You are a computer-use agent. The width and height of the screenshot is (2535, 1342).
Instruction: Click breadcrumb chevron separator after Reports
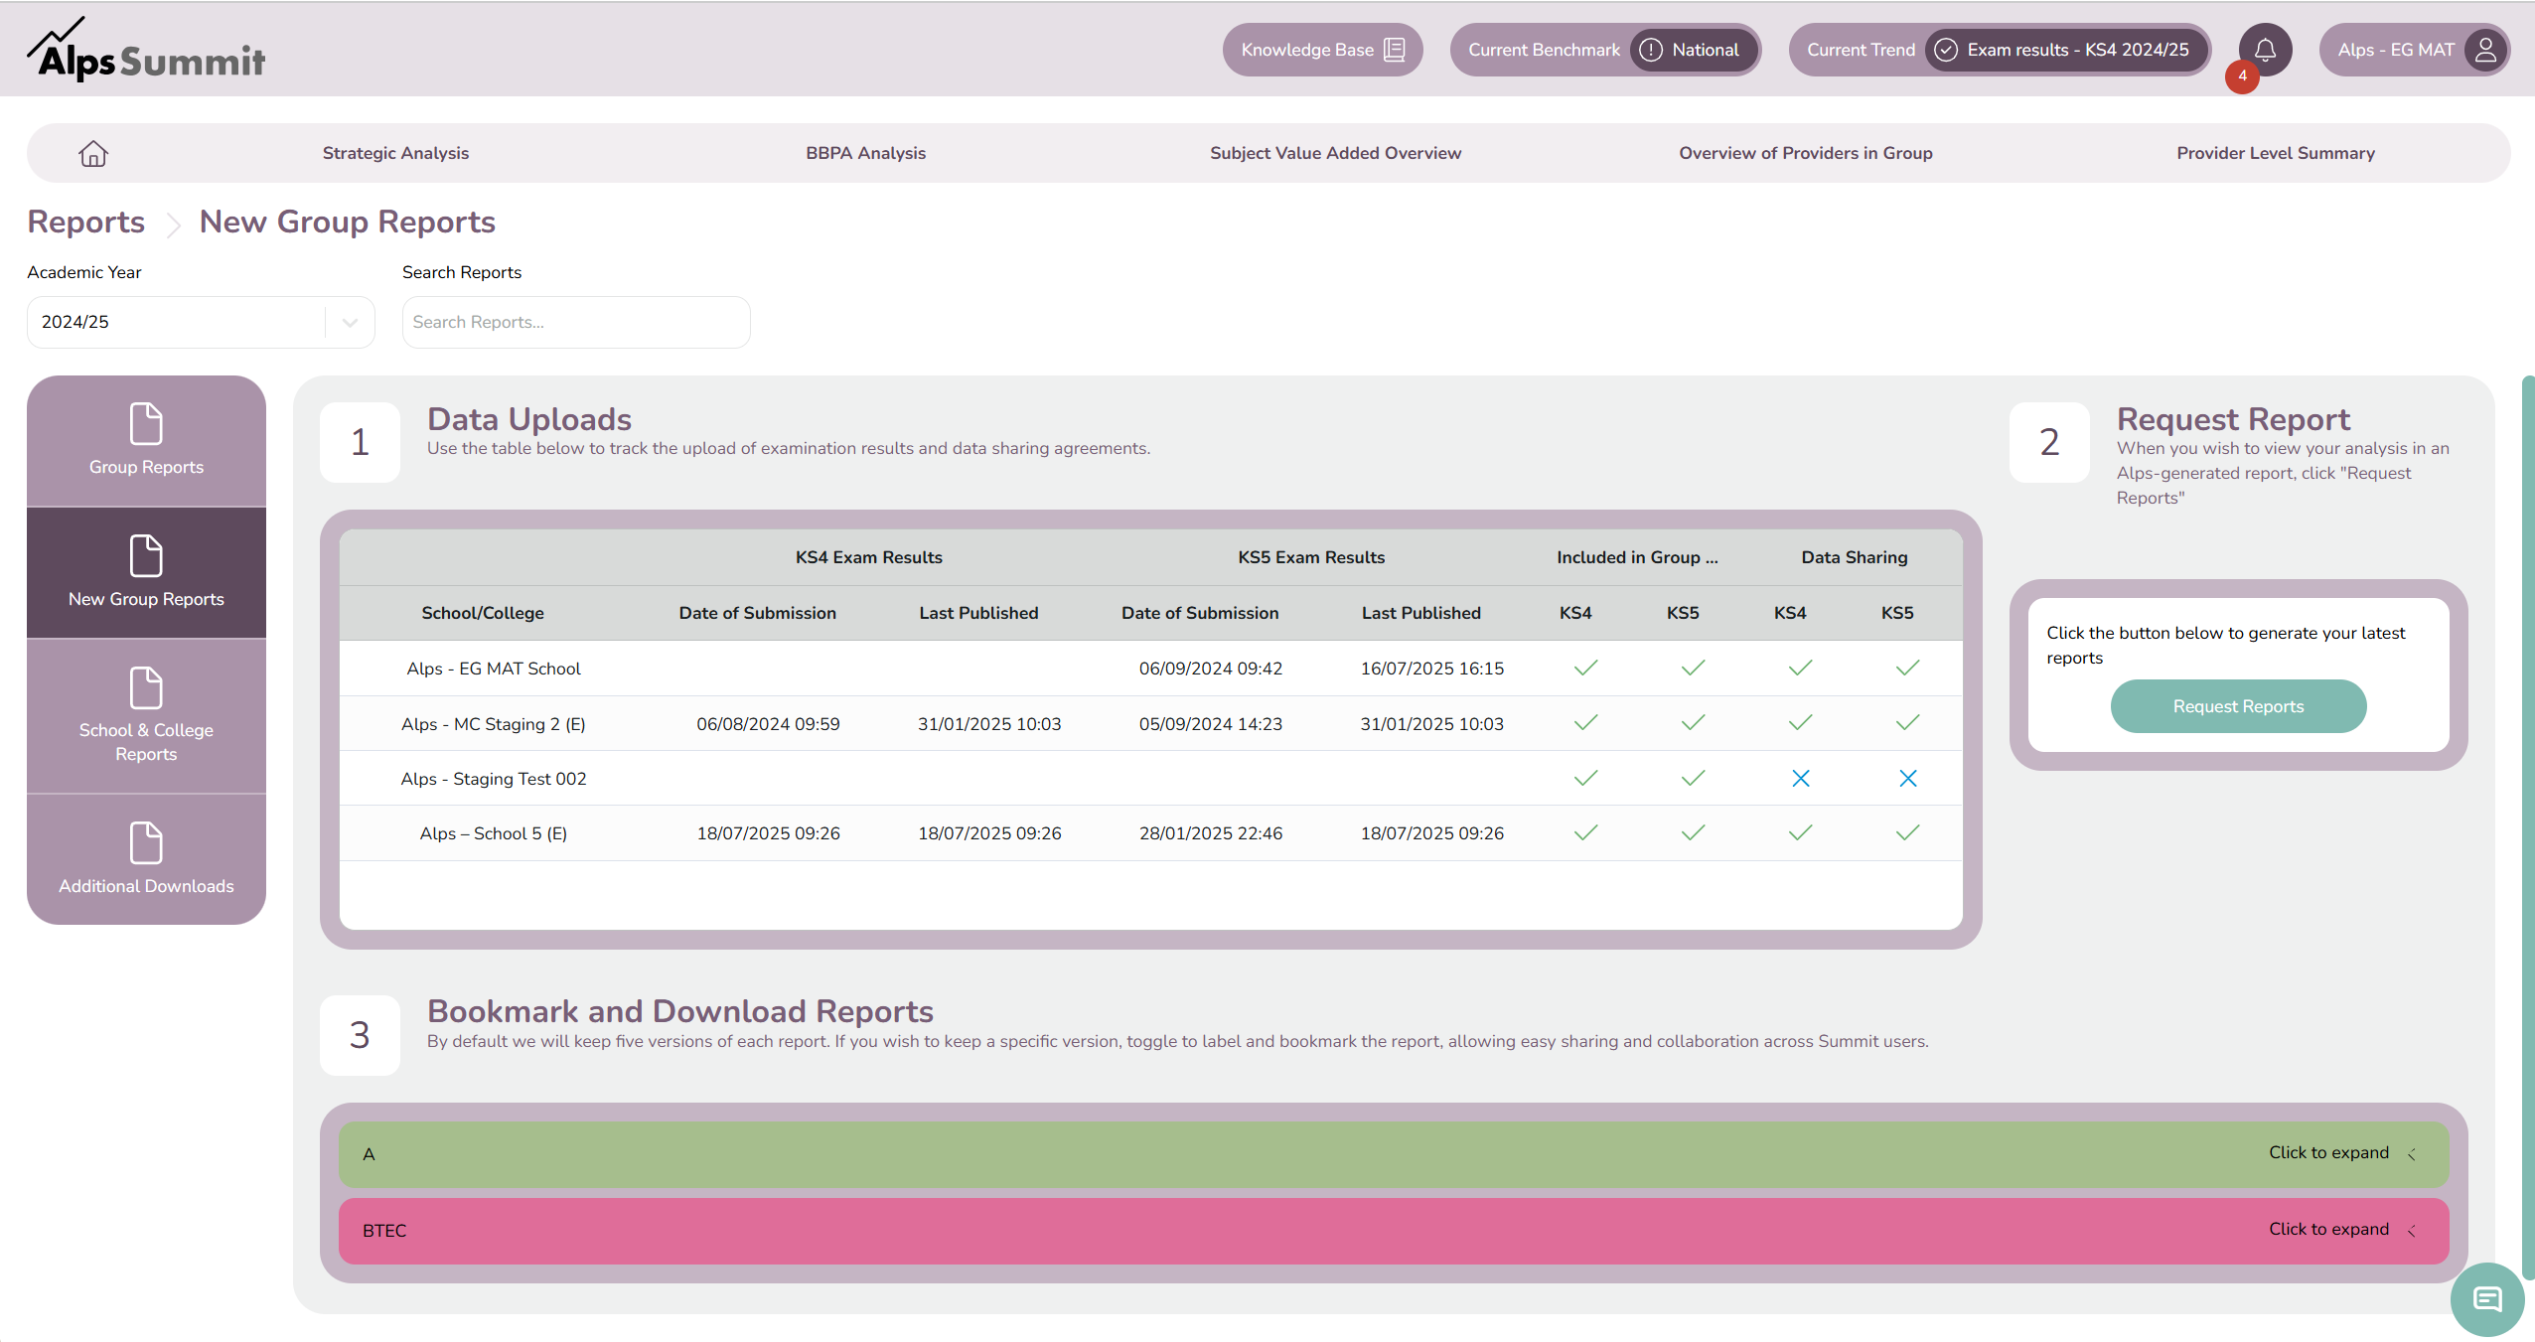pyautogui.click(x=173, y=224)
